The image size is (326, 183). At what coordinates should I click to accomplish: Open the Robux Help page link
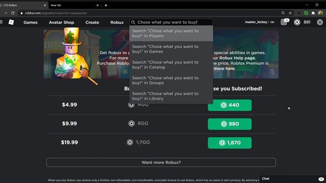pyautogui.click(x=237, y=58)
